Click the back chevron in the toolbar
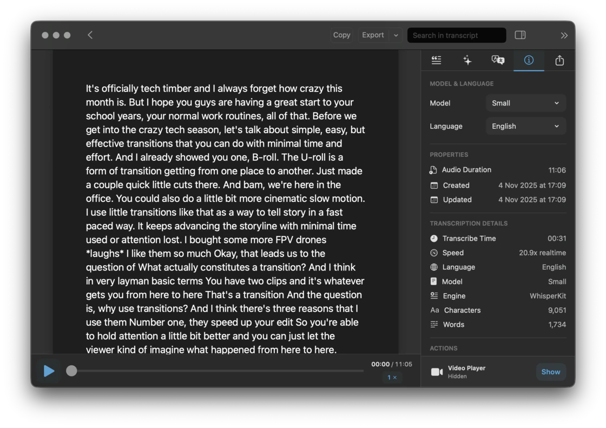Image resolution: width=606 pixels, height=428 pixels. [90, 35]
